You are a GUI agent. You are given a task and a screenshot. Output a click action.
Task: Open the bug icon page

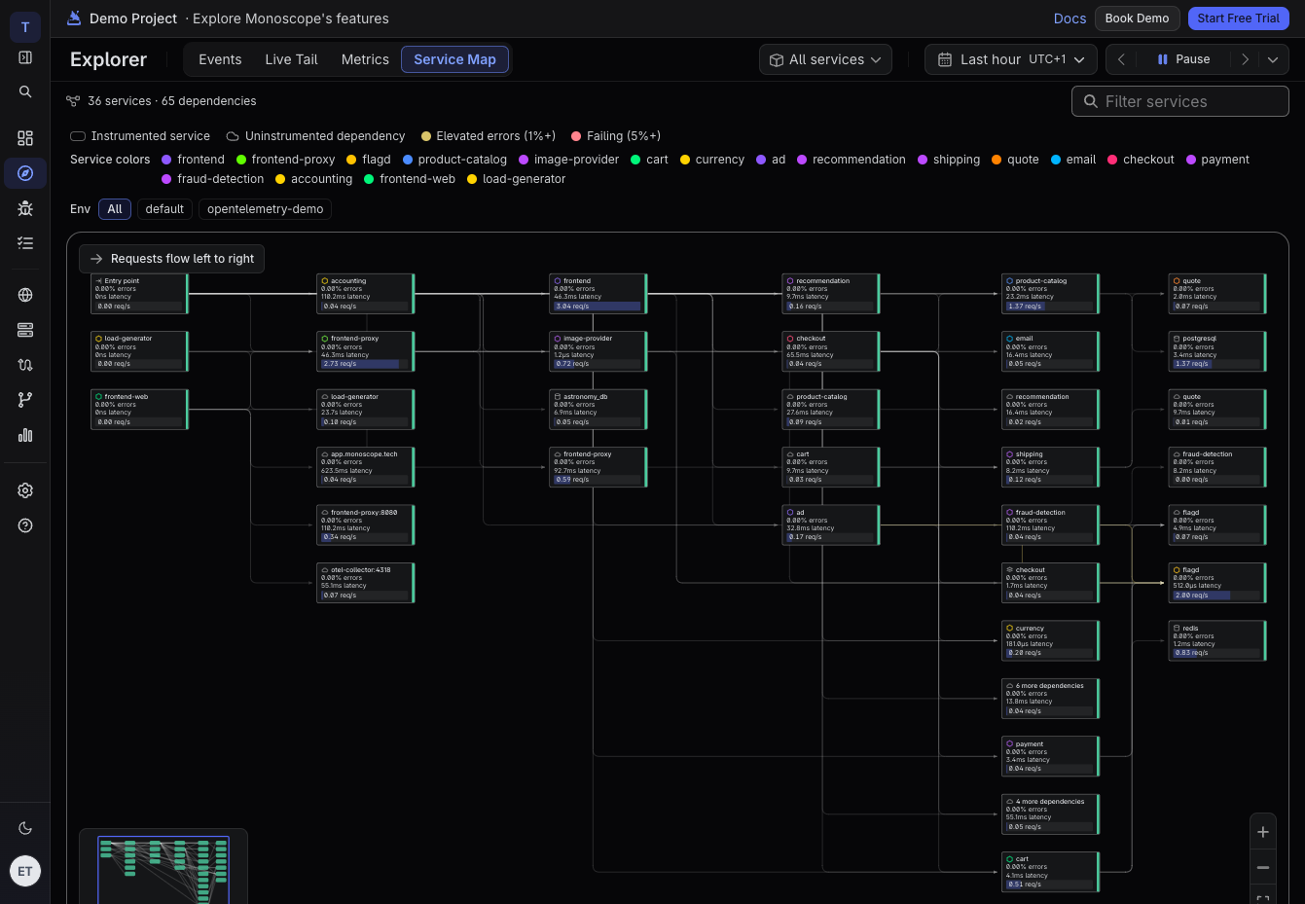(25, 208)
